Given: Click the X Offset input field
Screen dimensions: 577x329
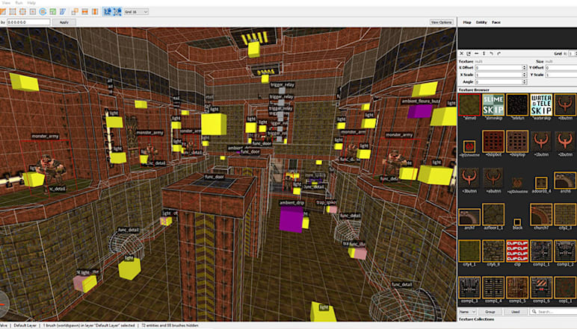Looking at the screenshot, I should 499,68.
